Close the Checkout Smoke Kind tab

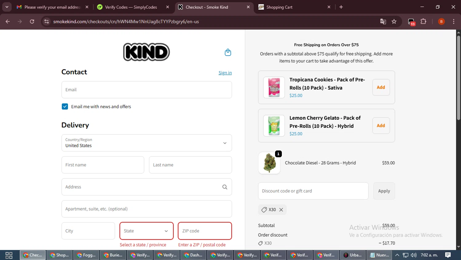[248, 7]
